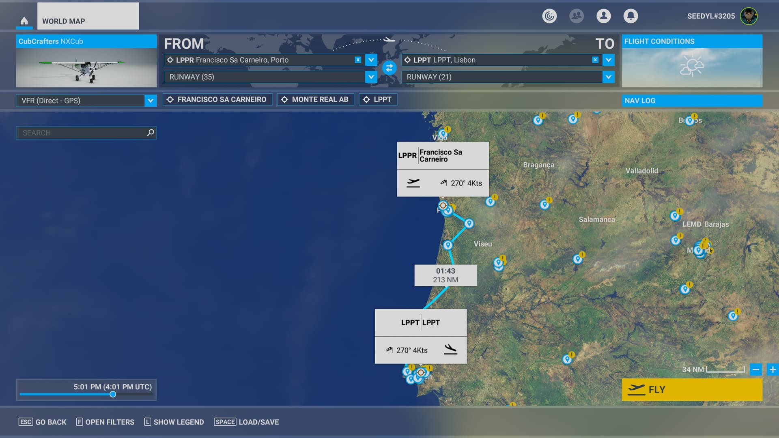Click the MONTE REAL AB waypoint button
Image resolution: width=779 pixels, height=438 pixels.
[315, 99]
